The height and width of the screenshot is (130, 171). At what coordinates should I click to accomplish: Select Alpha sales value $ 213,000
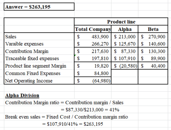coord(125,37)
